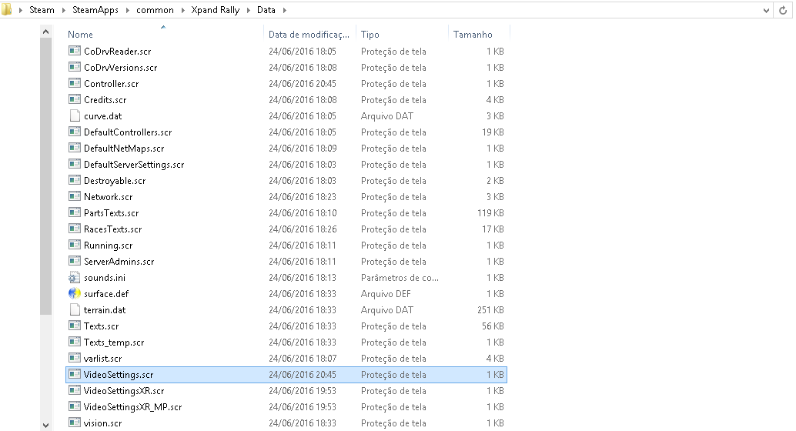Click the PartsTexts.scr file icon
Viewport: 796px width, 431px height.
[75, 212]
